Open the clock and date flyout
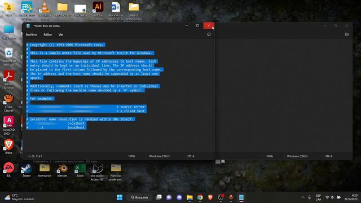The image size is (361, 203). [351, 197]
